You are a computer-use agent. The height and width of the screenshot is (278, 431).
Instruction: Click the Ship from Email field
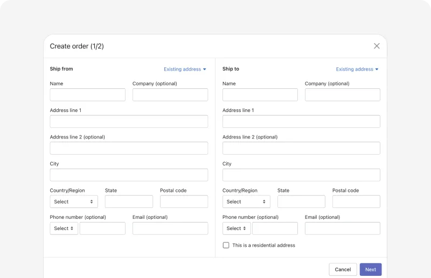(x=170, y=228)
